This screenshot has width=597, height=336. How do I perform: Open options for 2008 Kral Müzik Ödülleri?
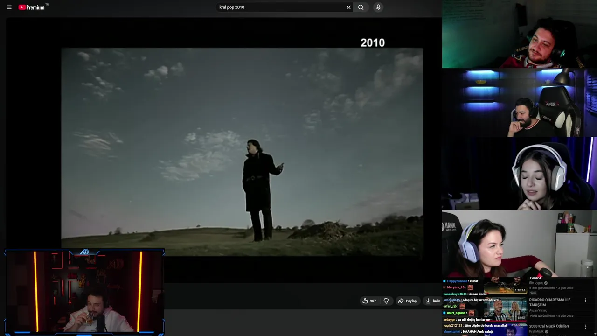[x=585, y=327]
